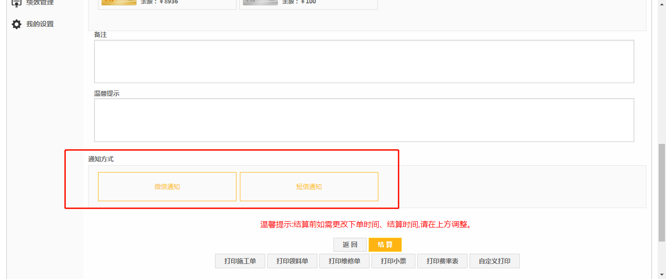This screenshot has height=279, width=666.
Task: Select the gold membership card image
Action: pos(118,2)
